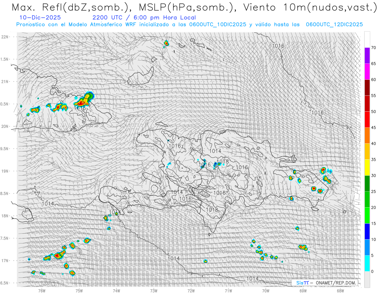
Task: Click the legend value 55
Action: (373, 95)
